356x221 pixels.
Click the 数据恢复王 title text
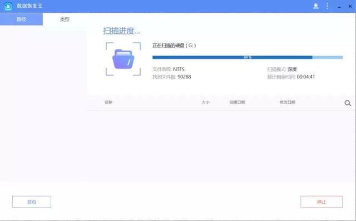point(29,6)
